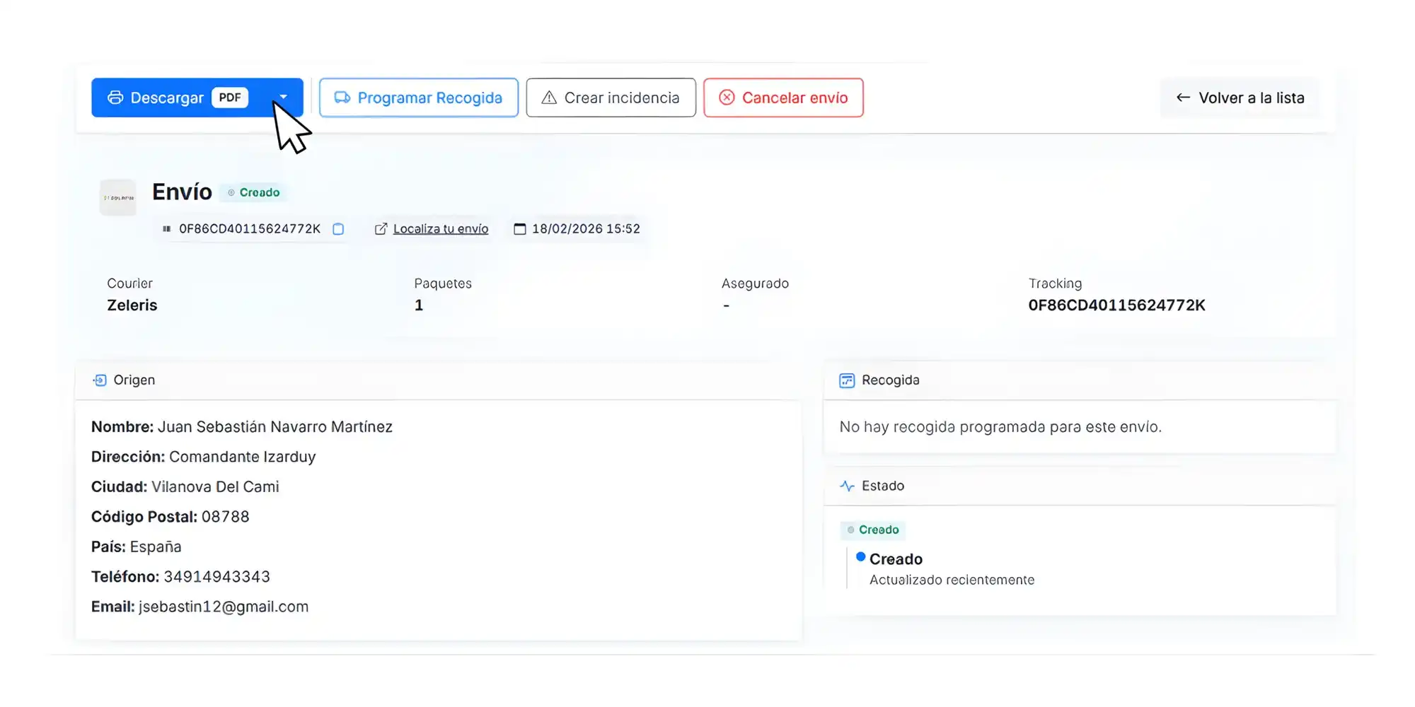Viewport: 1415px width, 707px height.
Task: Click the external link icon beside Localiza
Action: [381, 229]
